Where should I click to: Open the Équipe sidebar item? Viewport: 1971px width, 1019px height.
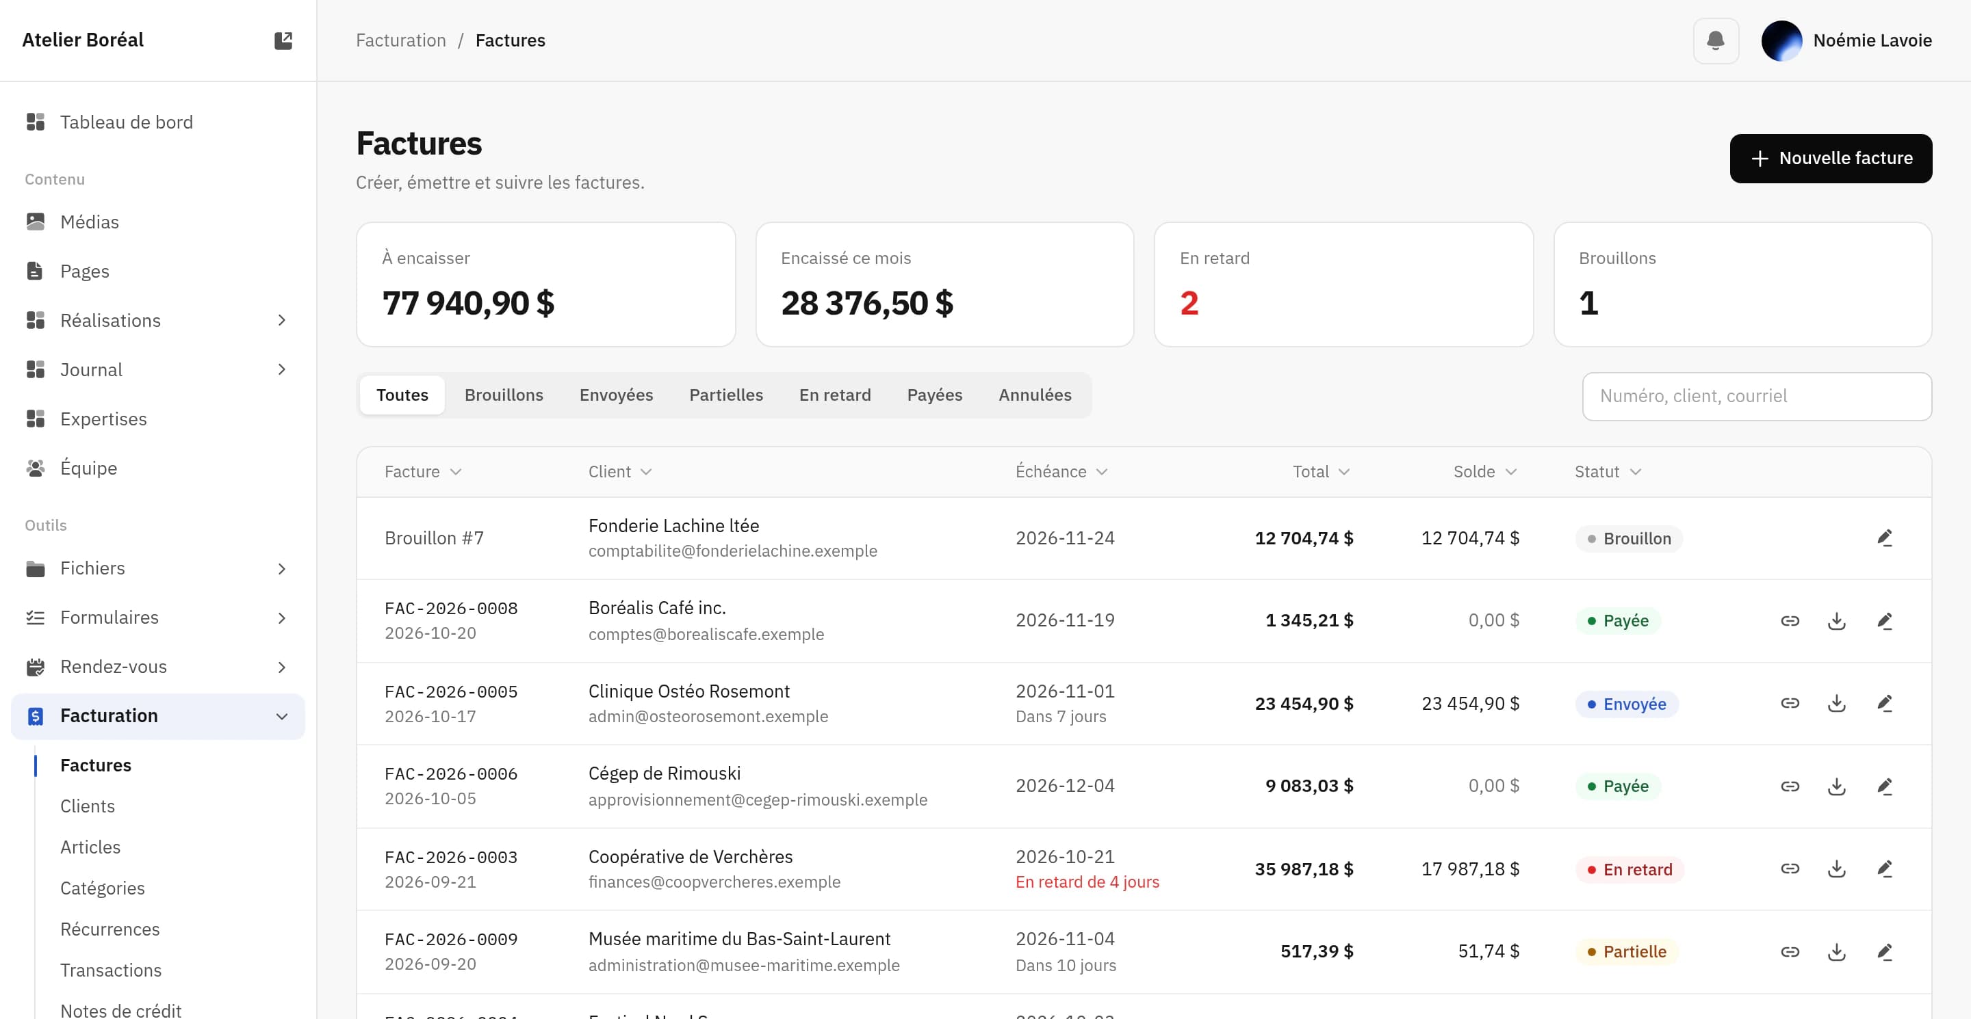click(x=157, y=468)
